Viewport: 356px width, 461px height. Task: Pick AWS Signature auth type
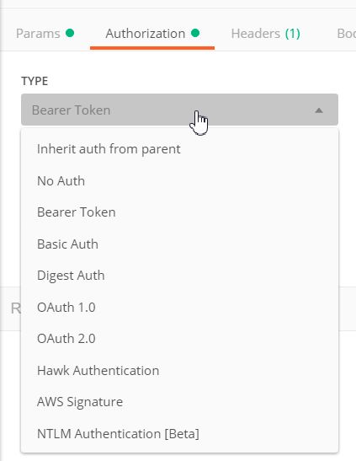coord(179,402)
